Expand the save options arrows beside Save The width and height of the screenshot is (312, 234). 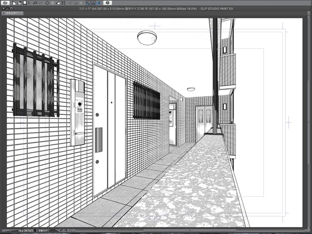click(x=29, y=3)
